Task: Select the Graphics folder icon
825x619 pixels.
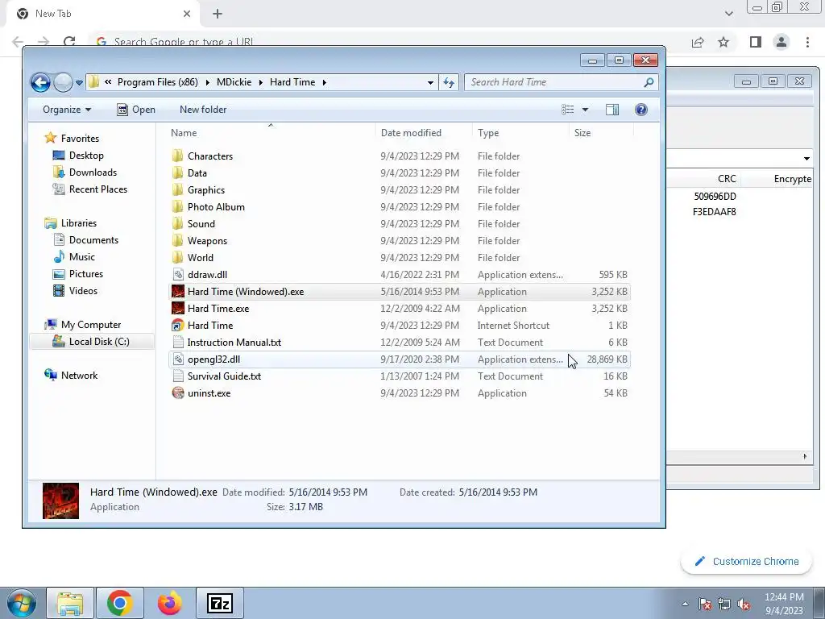Action: (178, 189)
